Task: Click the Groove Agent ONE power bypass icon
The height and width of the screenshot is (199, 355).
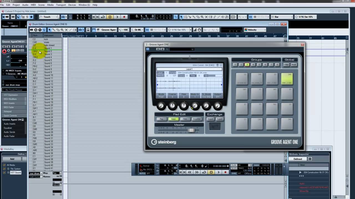Action: click(x=148, y=49)
